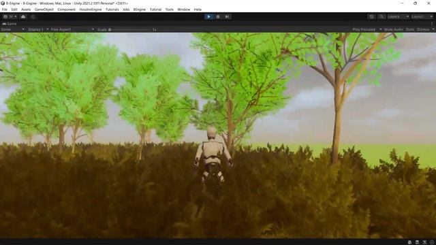The height and width of the screenshot is (245, 436).
Task: Select the Game view tab
Action: coord(10,24)
